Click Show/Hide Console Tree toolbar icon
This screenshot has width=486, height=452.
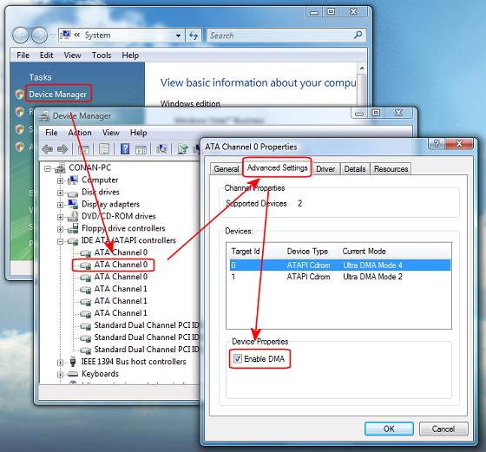click(83, 149)
